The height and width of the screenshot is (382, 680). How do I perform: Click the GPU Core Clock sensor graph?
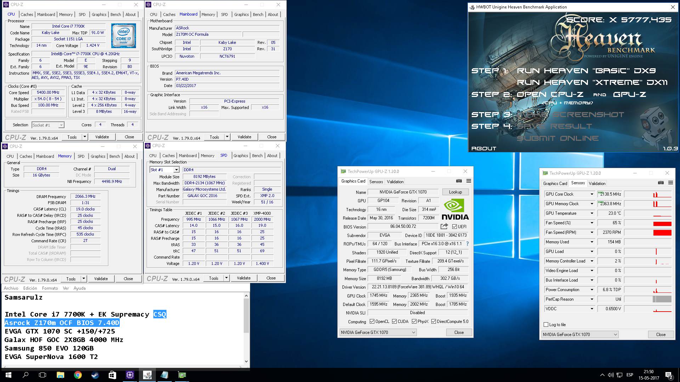click(x=648, y=194)
